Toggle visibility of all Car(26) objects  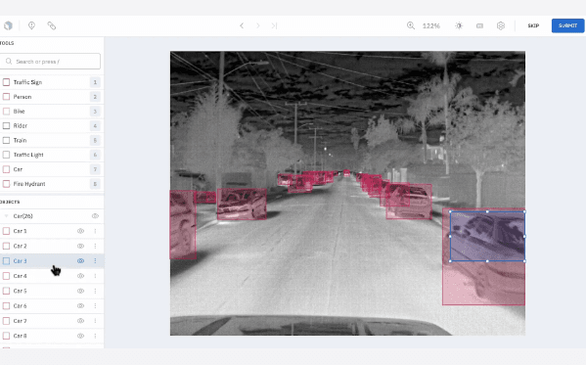tap(95, 216)
